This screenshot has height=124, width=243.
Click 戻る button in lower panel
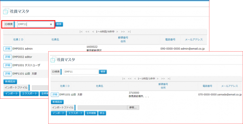click(x=102, y=113)
